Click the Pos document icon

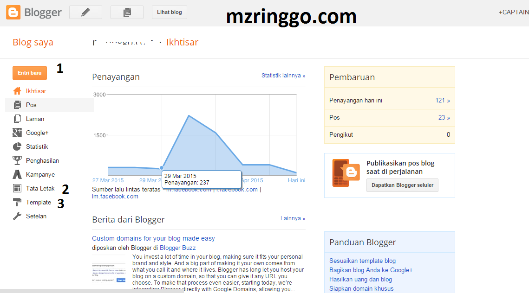(17, 105)
